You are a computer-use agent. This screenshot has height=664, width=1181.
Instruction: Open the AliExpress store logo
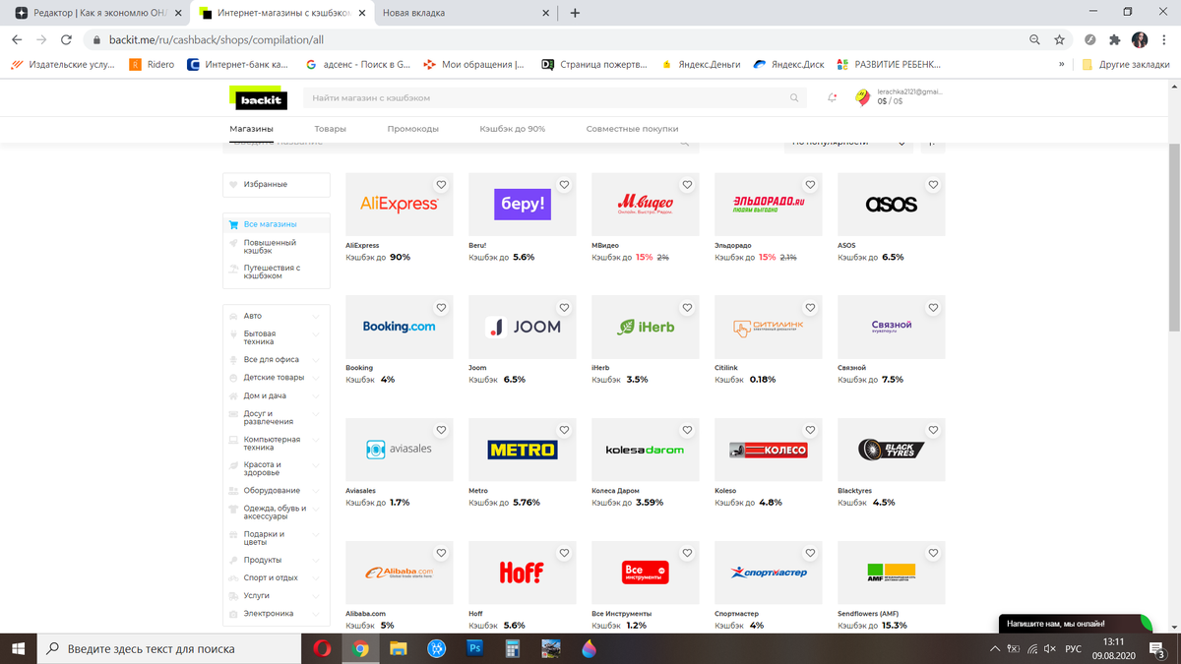point(400,205)
